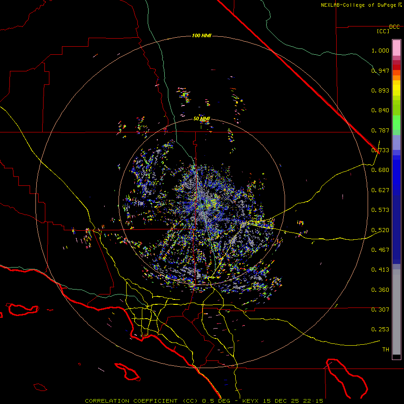This screenshot has width=404, height=404.
Task: Click the 0.733 scale value
Action: click(380, 150)
